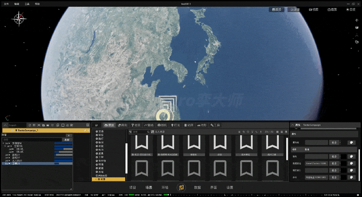Expand the 交通 category in asset tree
Screen dimensions: 362x197
(100, 132)
